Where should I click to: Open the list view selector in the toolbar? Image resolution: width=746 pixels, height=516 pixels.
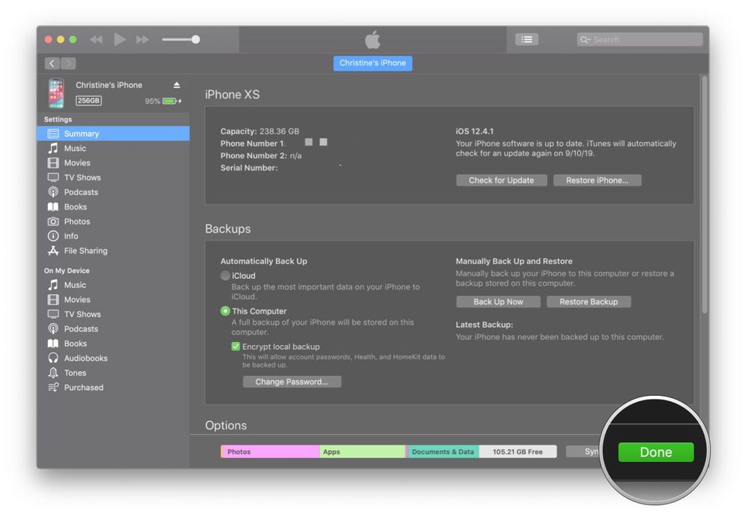click(527, 39)
